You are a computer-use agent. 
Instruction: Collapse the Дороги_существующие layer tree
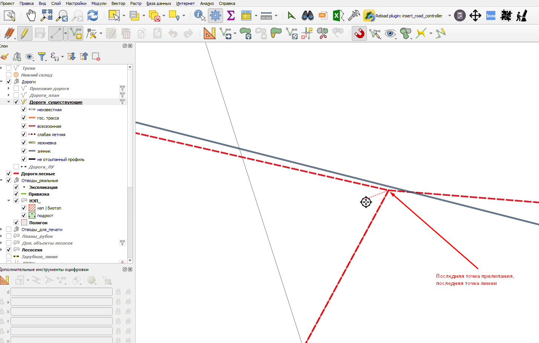click(x=9, y=102)
